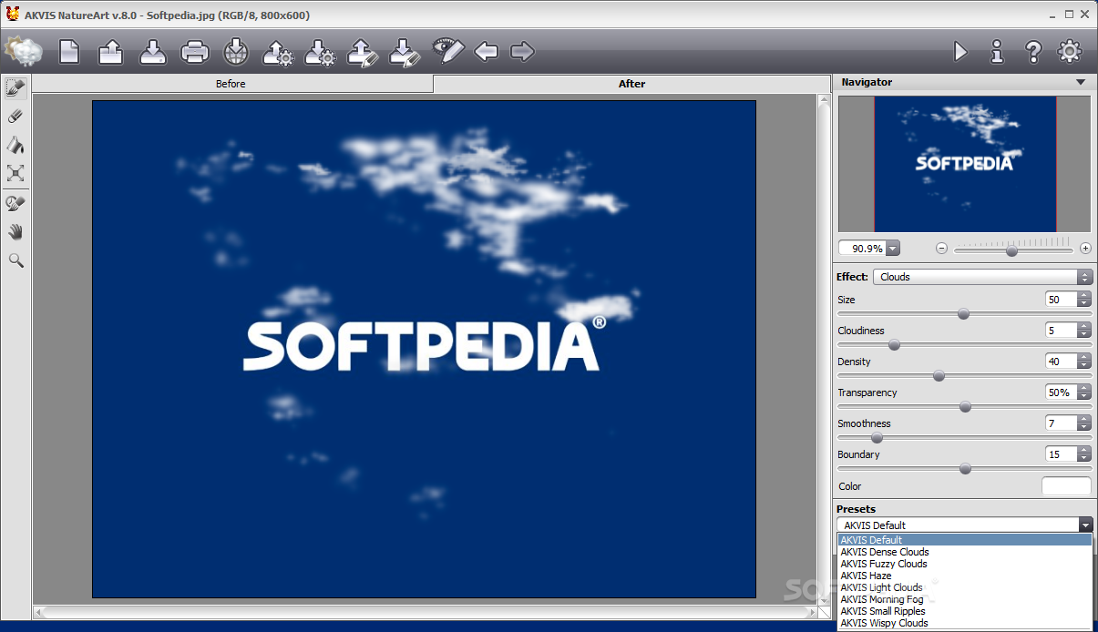The width and height of the screenshot is (1098, 632).
Task: Open program info via the i icon
Action: [x=997, y=51]
